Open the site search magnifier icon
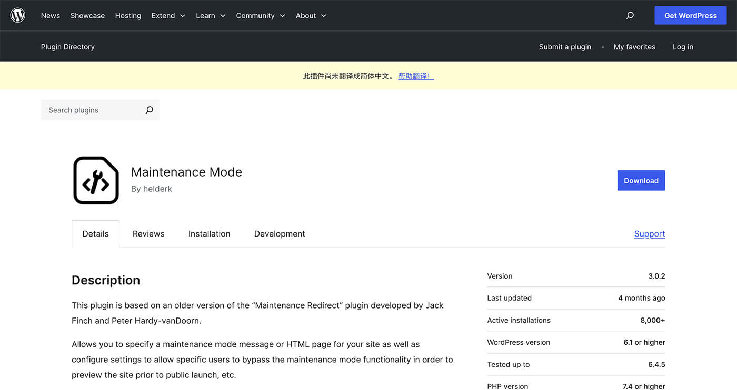 tap(630, 16)
